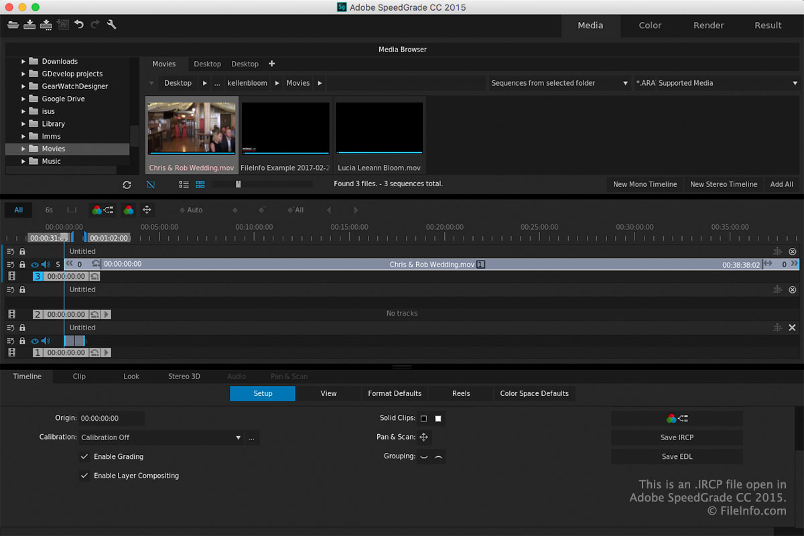Click the Pan & Scan crosshair icon in Setup
804x536 pixels.
(x=423, y=437)
